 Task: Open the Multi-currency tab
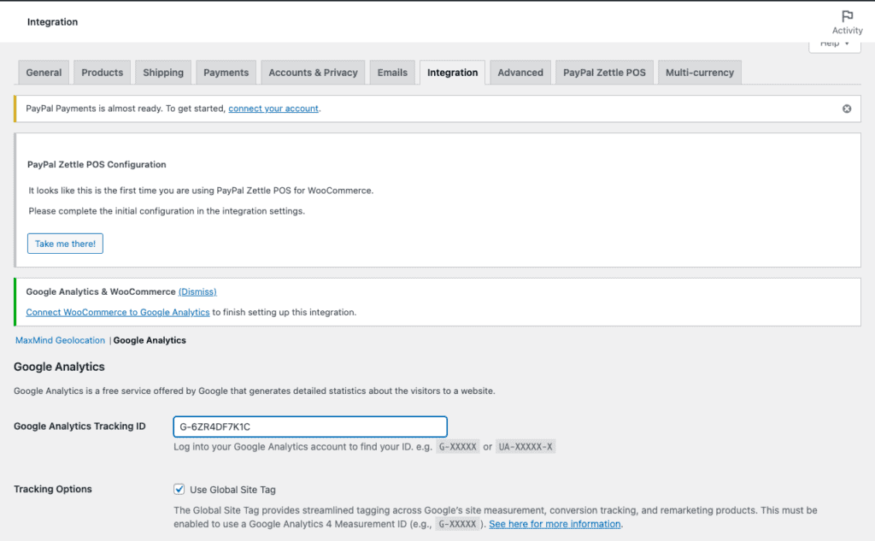point(700,73)
